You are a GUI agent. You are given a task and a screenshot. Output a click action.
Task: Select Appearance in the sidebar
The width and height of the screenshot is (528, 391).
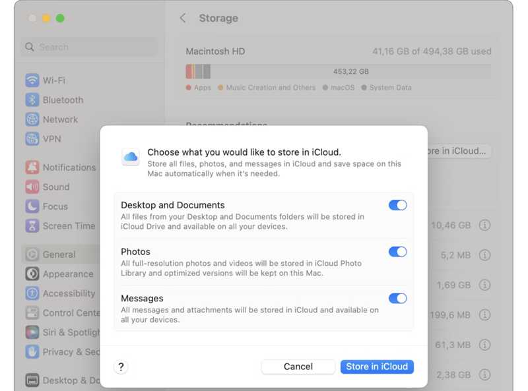point(67,274)
